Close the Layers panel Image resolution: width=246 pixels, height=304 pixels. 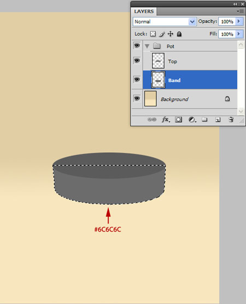[x=243, y=4]
